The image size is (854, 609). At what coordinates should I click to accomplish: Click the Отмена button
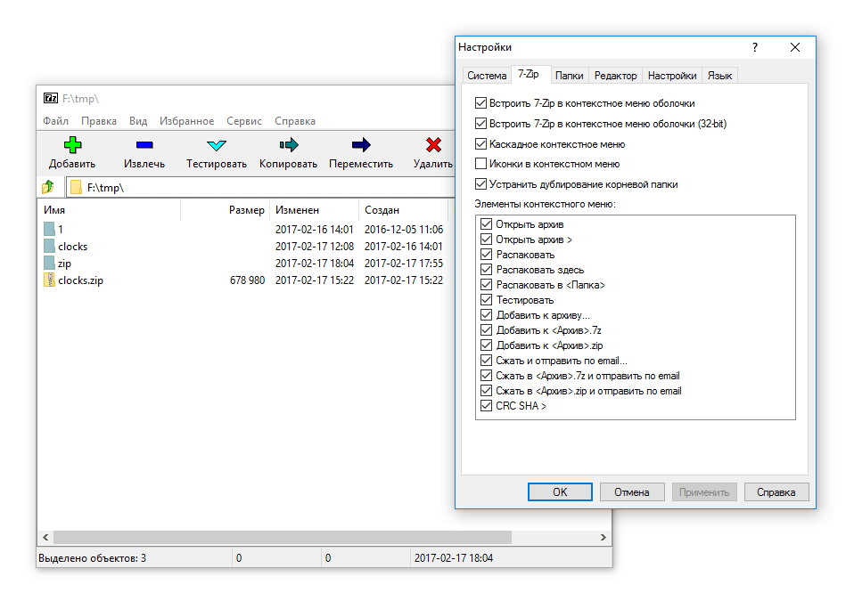[632, 491]
